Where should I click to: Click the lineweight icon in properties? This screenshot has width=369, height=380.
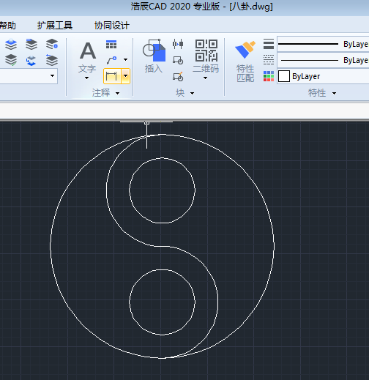[x=269, y=44]
